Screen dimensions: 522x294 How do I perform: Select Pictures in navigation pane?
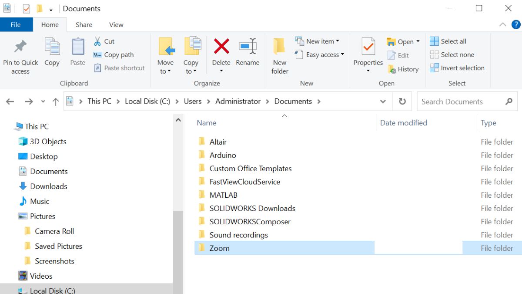click(37, 216)
